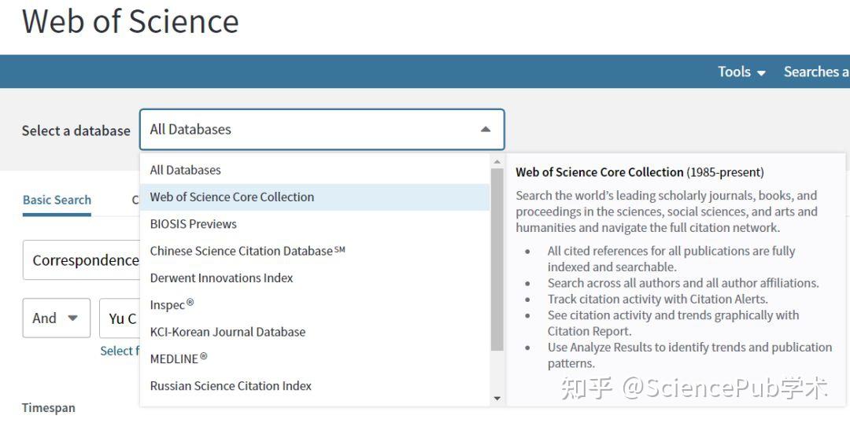This screenshot has height=423, width=850.
Task: Pick BIOSIS Previews database
Action: (194, 224)
